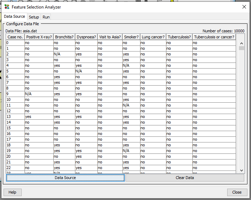The width and height of the screenshot is (251, 200).
Task: Select the Data Source tab
Action: tap(15, 16)
